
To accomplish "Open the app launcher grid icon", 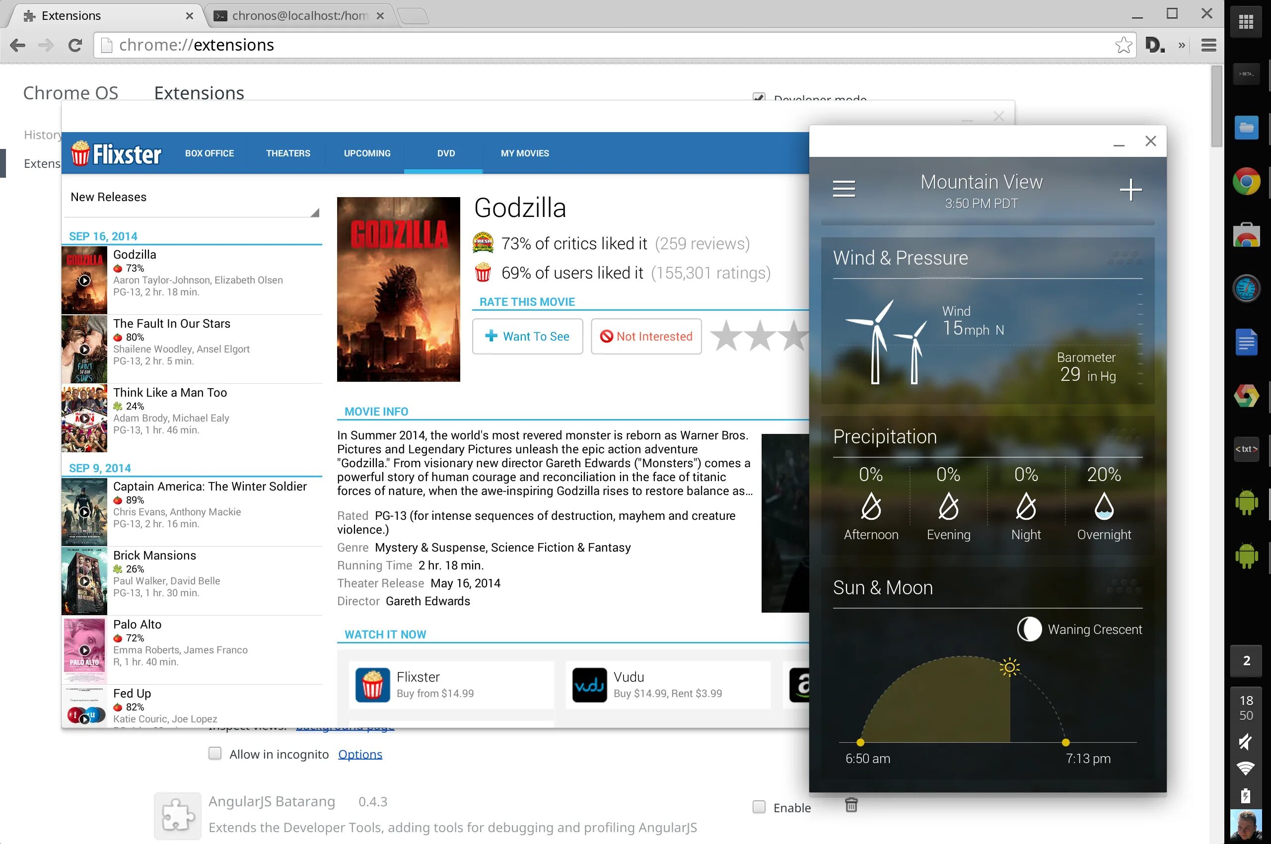I will point(1246,22).
